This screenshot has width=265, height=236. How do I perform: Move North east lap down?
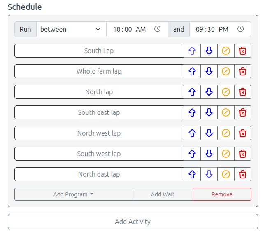209,174
